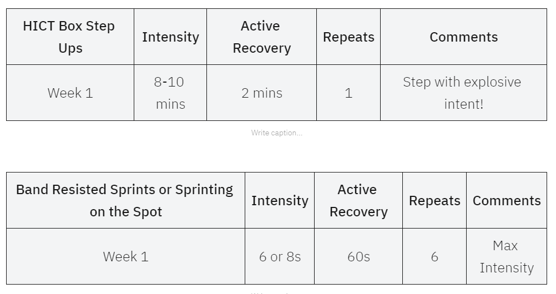The width and height of the screenshot is (556, 294).
Task: Edit the "Max Intensity" comment cell
Action: pyautogui.click(x=506, y=257)
